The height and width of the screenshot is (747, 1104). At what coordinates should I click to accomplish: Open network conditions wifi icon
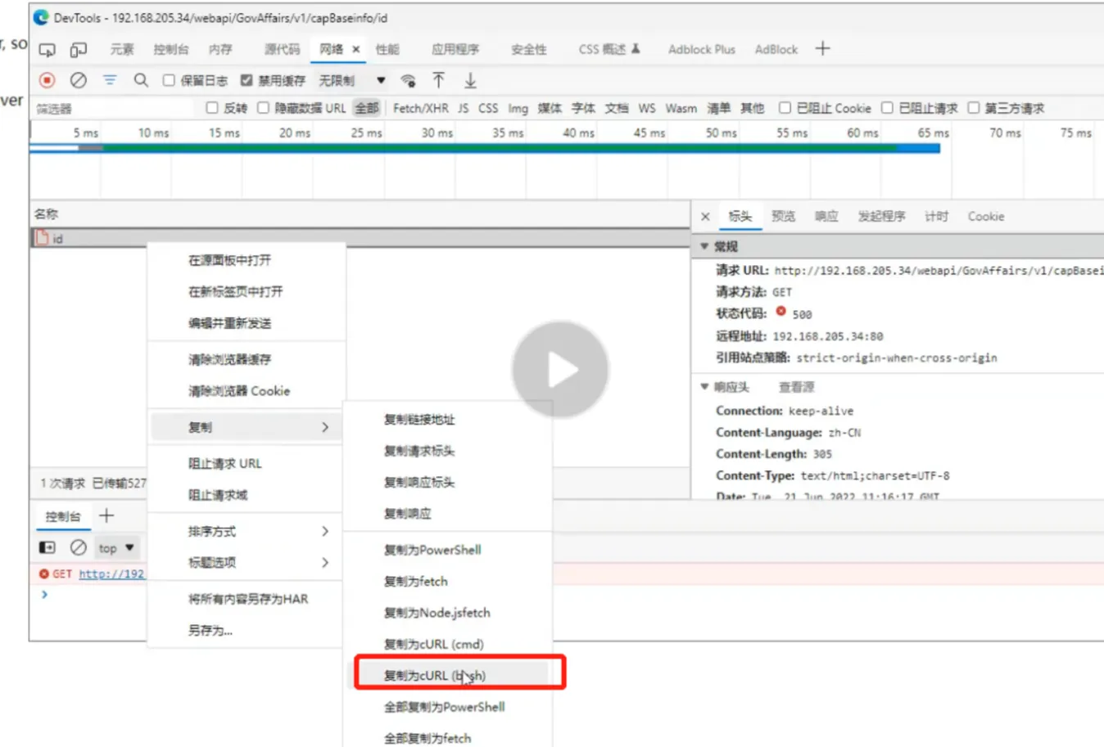point(408,80)
